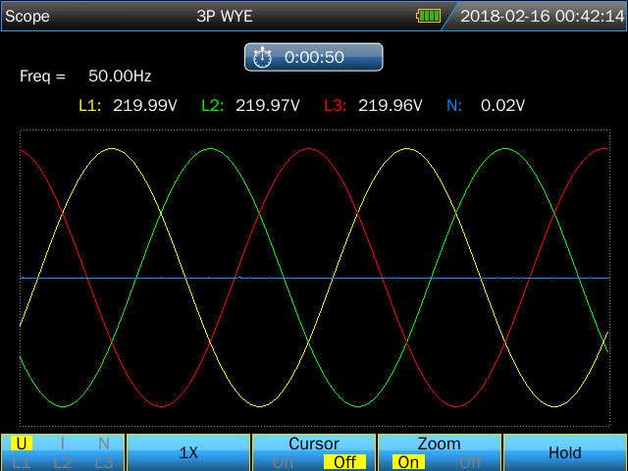
Task: Click the 3P WYE wiring label
Action: [225, 16]
